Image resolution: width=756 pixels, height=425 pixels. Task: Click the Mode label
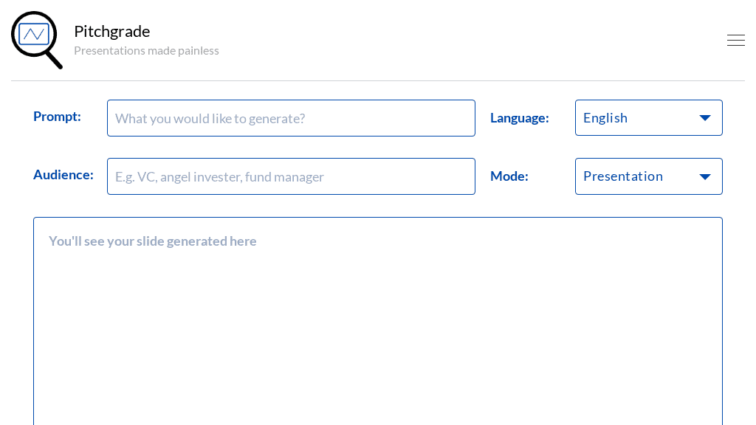point(509,176)
